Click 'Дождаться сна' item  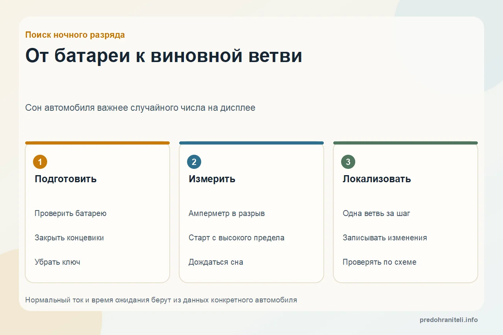click(x=216, y=262)
